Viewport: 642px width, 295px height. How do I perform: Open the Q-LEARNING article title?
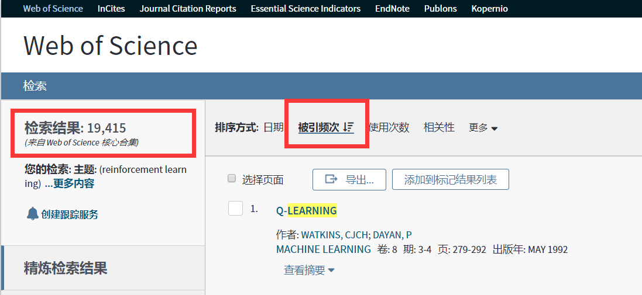pos(307,211)
